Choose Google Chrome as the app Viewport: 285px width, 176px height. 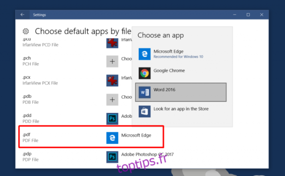(x=181, y=73)
